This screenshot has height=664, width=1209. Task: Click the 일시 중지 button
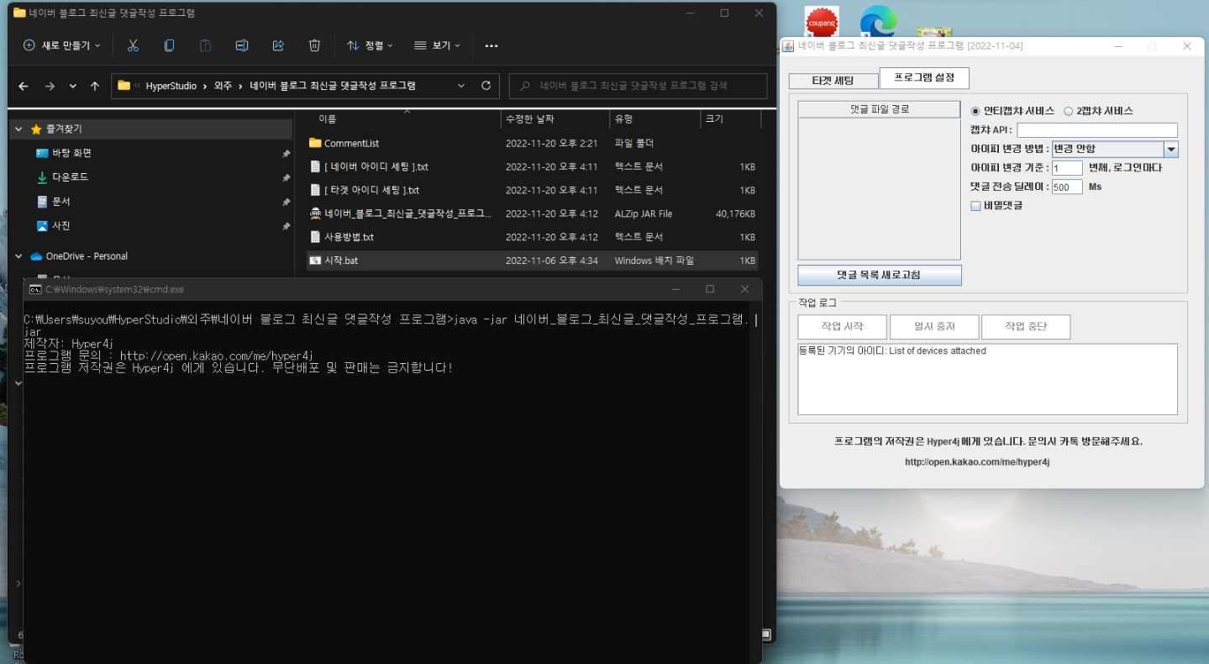934,327
